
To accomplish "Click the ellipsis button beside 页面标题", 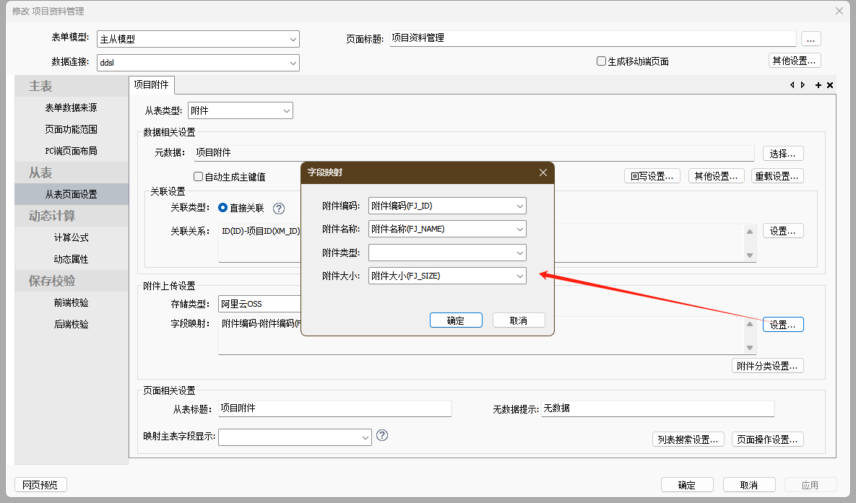I will [x=811, y=39].
